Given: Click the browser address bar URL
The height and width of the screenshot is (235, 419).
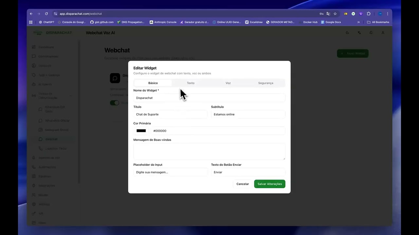Looking at the screenshot, I should 81,14.
